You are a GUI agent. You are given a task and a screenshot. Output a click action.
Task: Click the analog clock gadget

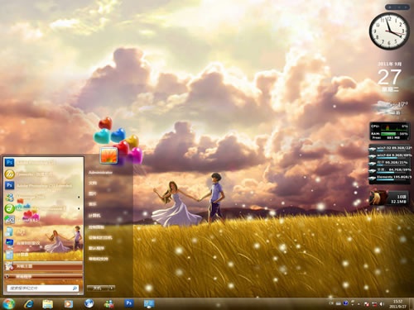pyautogui.click(x=389, y=31)
